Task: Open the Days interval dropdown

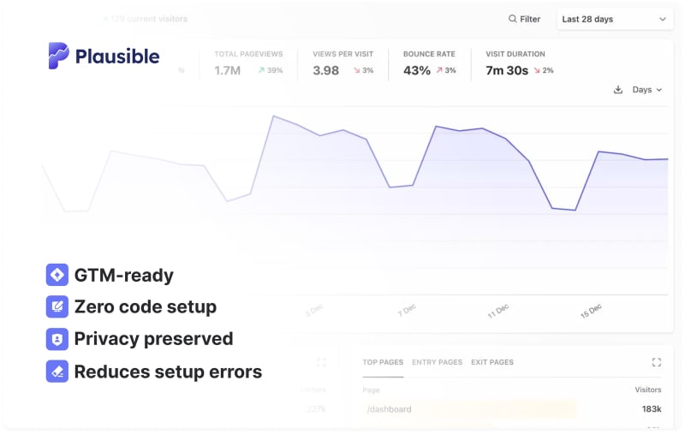Action: [646, 90]
